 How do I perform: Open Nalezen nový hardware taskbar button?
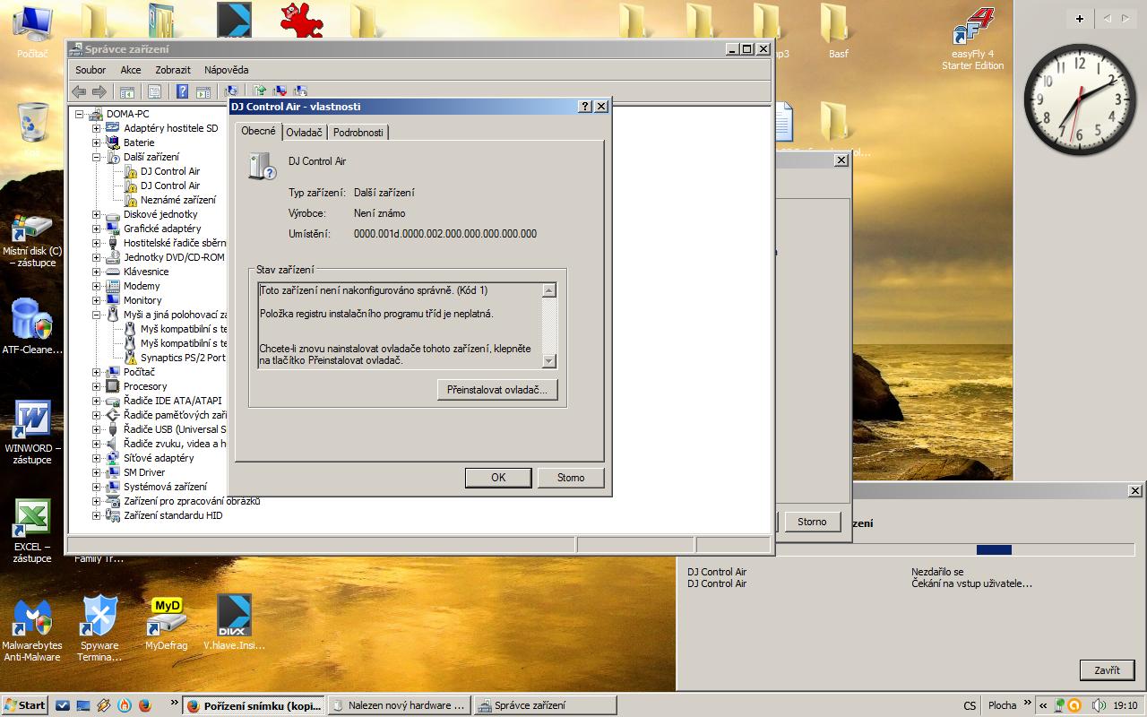pos(400,705)
